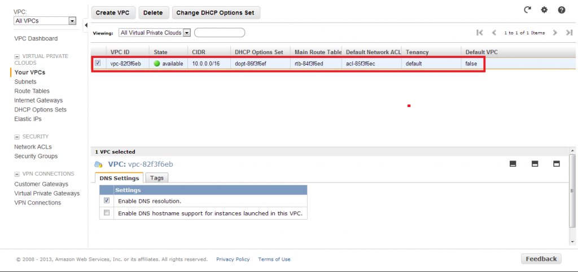Open Customer Gateways in sidebar
The width and height of the screenshot is (578, 272).
41,184
